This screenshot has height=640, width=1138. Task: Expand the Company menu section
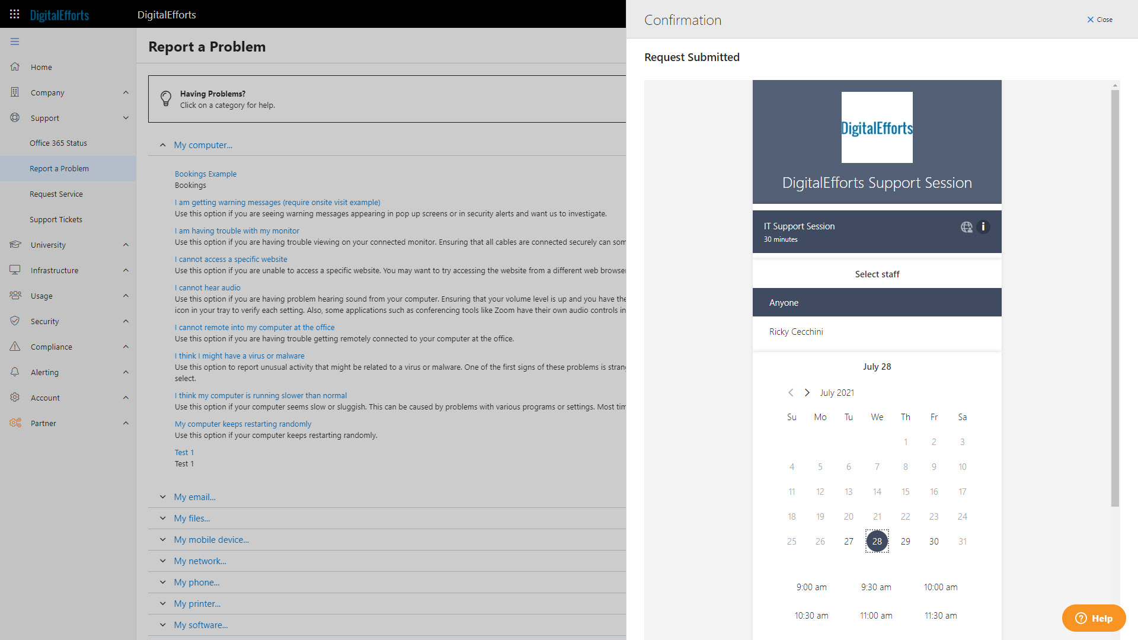click(x=126, y=92)
